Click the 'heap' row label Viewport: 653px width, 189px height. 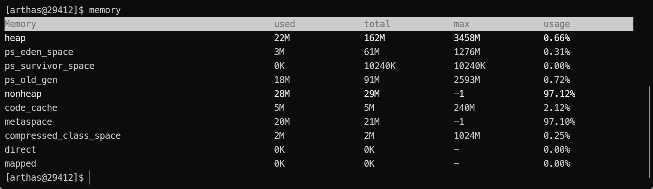click(x=15, y=38)
